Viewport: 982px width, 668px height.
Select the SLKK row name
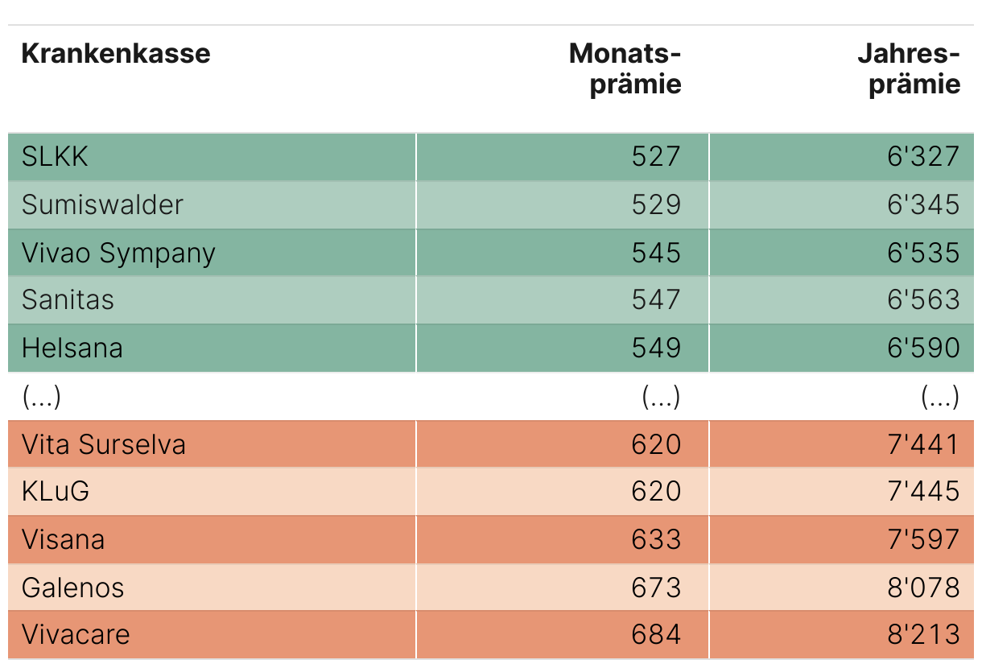pyautogui.click(x=56, y=156)
